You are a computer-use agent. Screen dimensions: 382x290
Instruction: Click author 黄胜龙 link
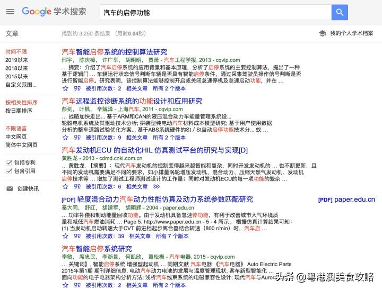click(x=70, y=158)
